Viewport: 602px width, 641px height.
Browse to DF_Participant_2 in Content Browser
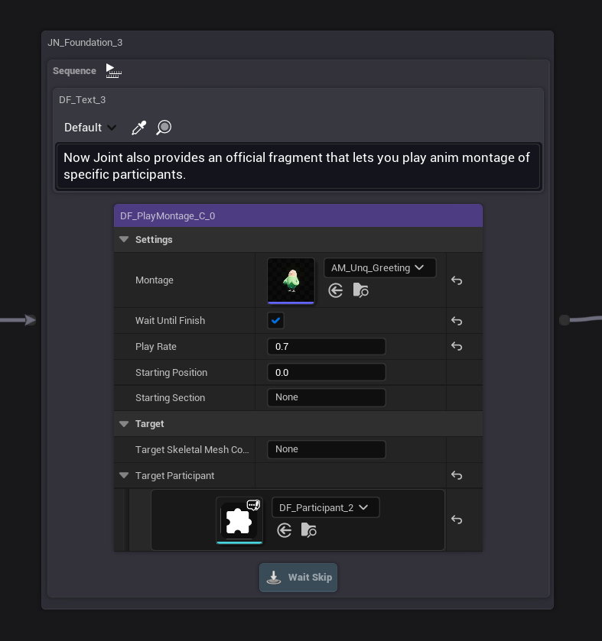[x=309, y=530]
